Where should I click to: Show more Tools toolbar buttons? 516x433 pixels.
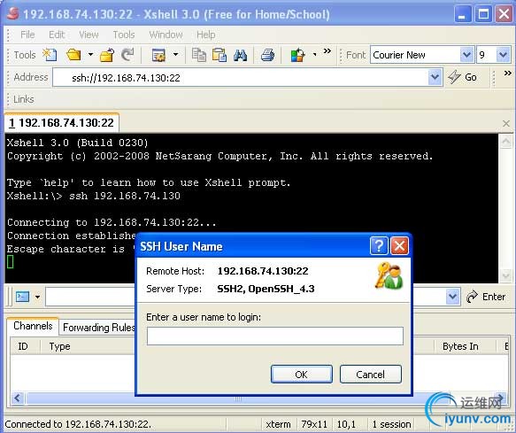327,51
